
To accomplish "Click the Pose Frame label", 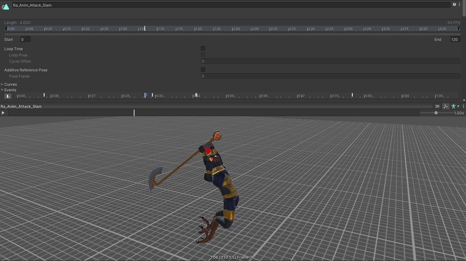I will pos(19,76).
